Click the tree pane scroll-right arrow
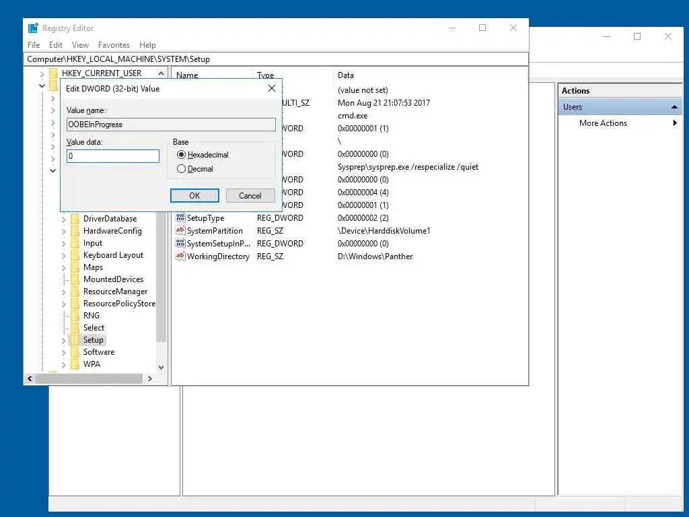 [149, 378]
